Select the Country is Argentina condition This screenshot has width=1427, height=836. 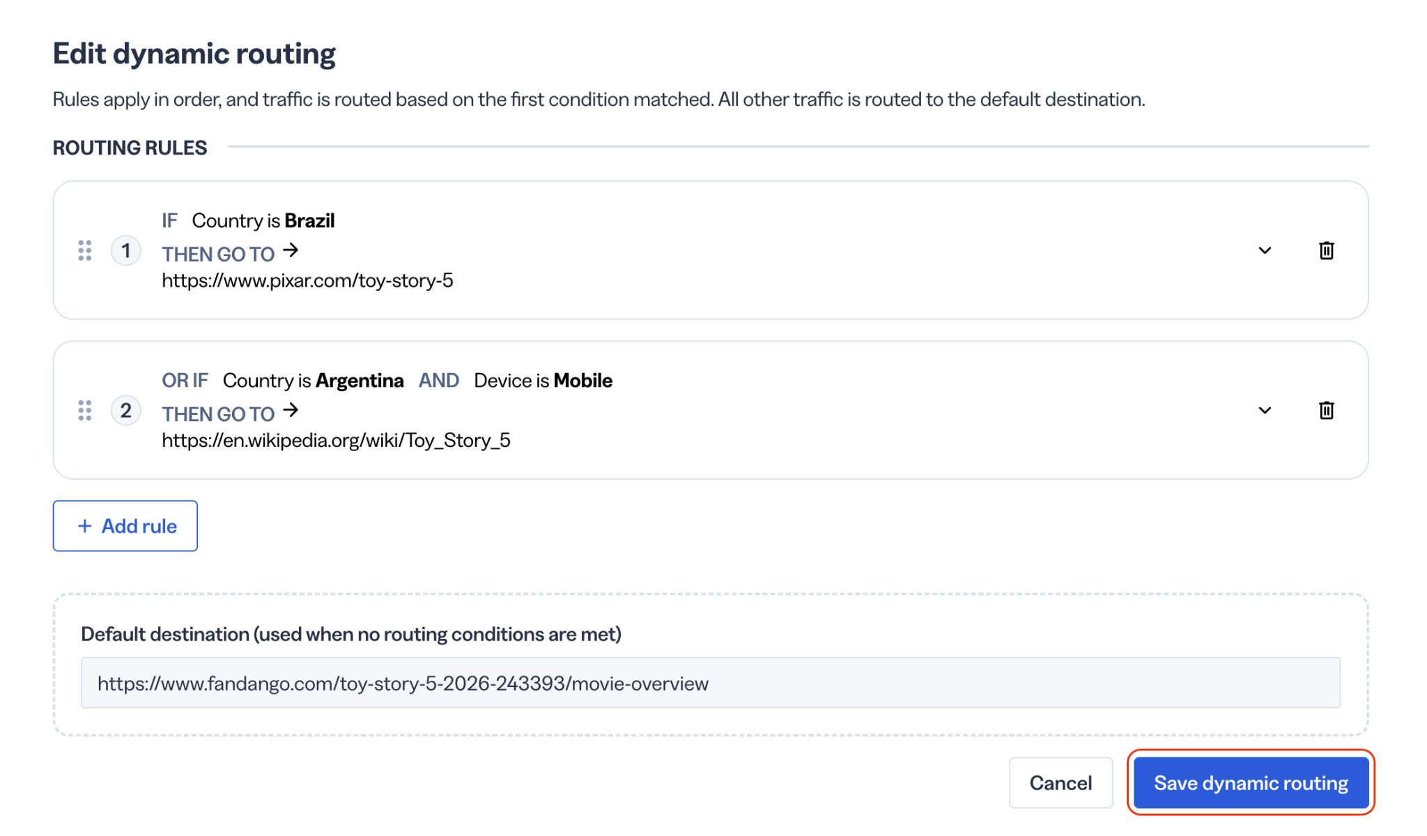(x=314, y=381)
